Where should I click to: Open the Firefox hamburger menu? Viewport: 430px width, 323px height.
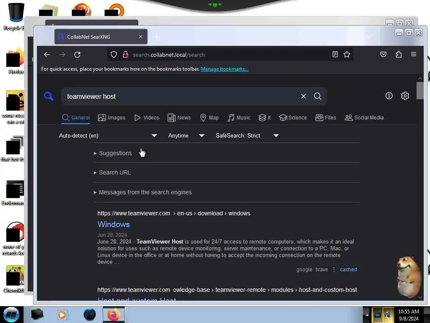[x=414, y=54]
